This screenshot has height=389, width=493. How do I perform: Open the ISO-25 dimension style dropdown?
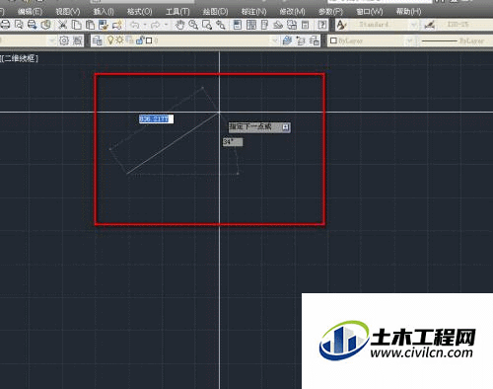pos(465,25)
